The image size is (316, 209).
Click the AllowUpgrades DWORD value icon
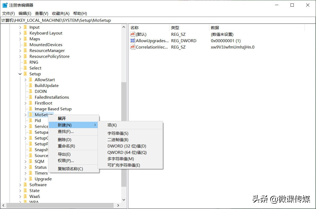(x=133, y=41)
